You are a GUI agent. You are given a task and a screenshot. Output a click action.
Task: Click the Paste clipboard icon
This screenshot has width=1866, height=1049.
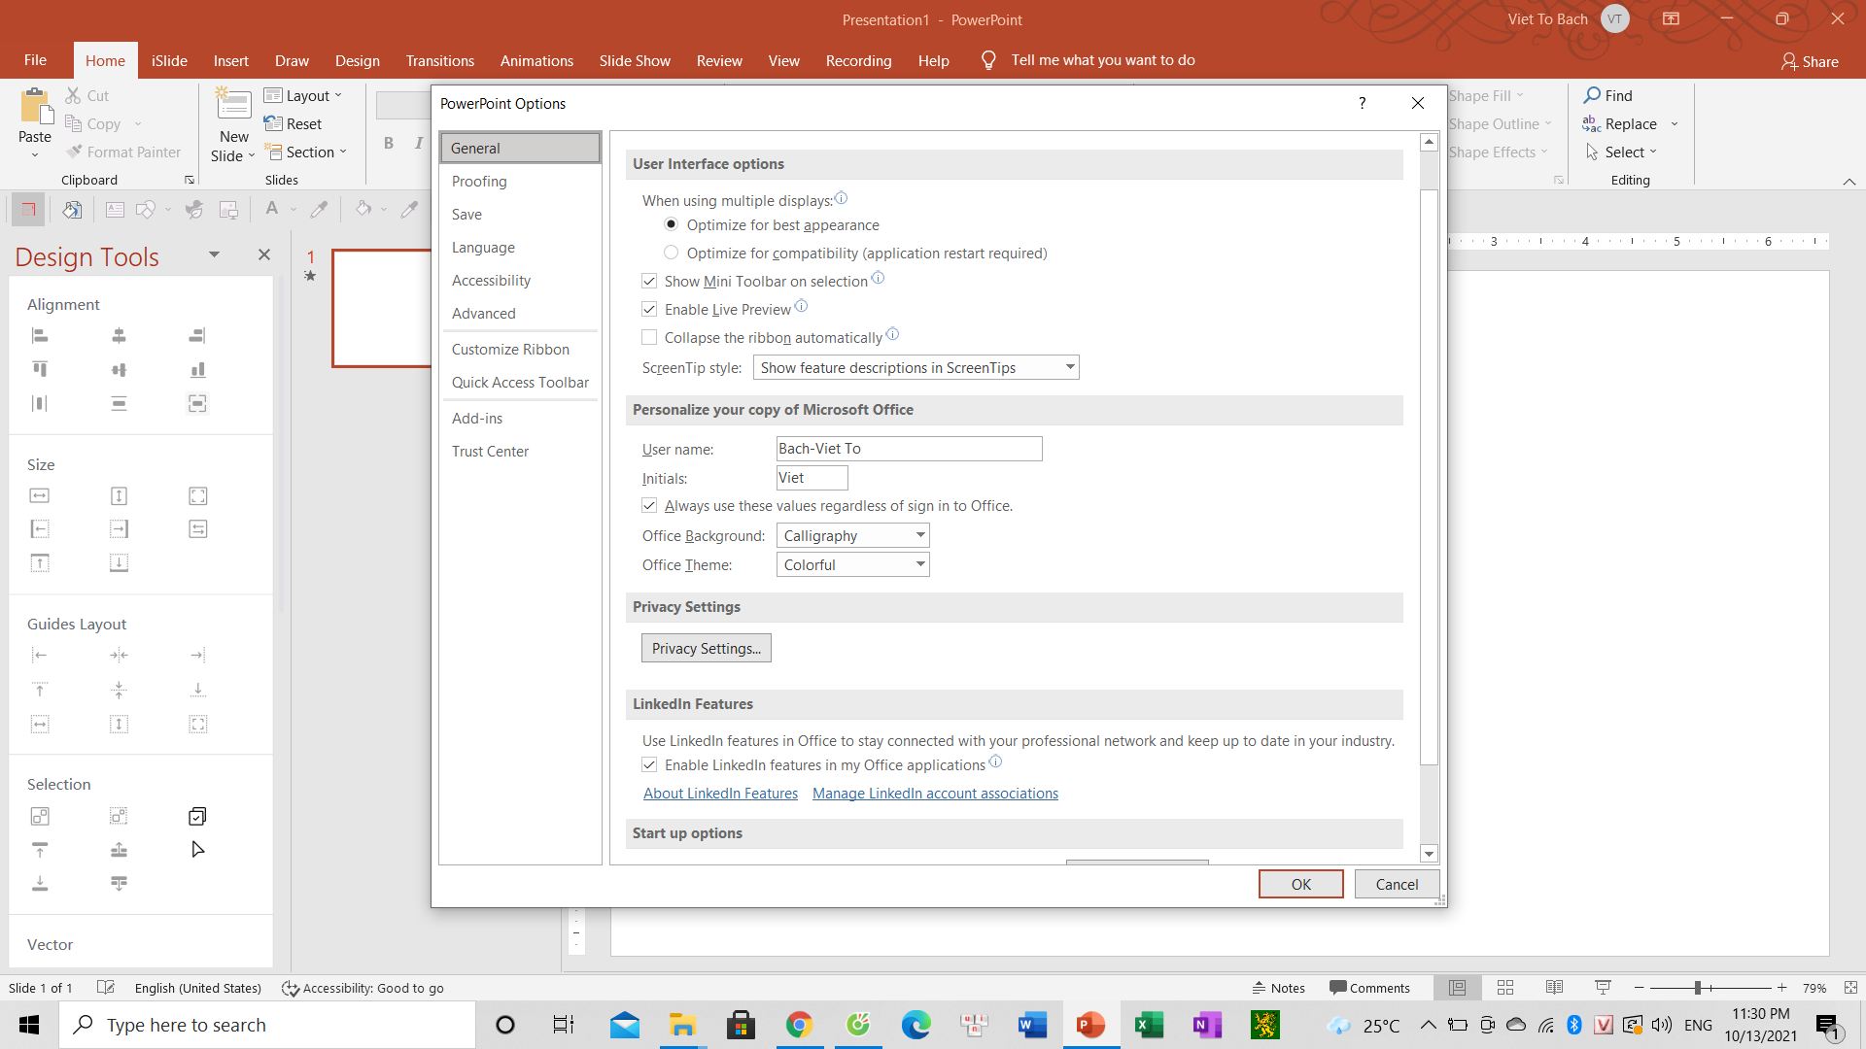pyautogui.click(x=35, y=106)
